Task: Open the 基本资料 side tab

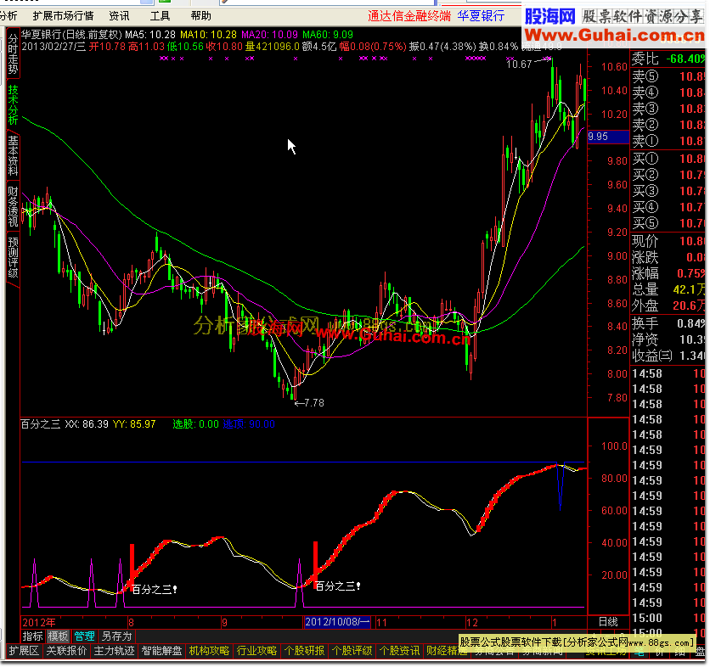Action: click(13, 155)
